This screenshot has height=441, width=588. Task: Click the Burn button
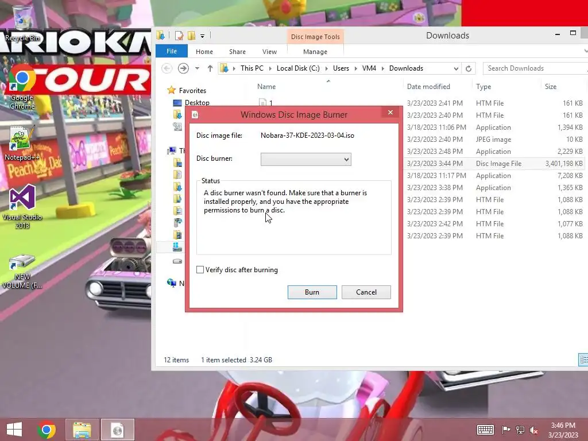tap(312, 292)
